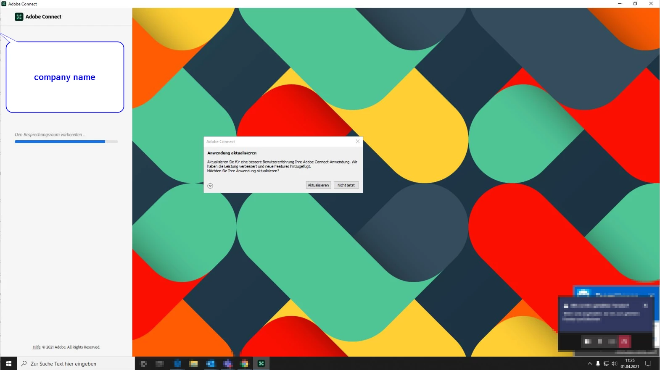Click 'Anwendung aktualisieren' heading in the dialog

(232, 153)
